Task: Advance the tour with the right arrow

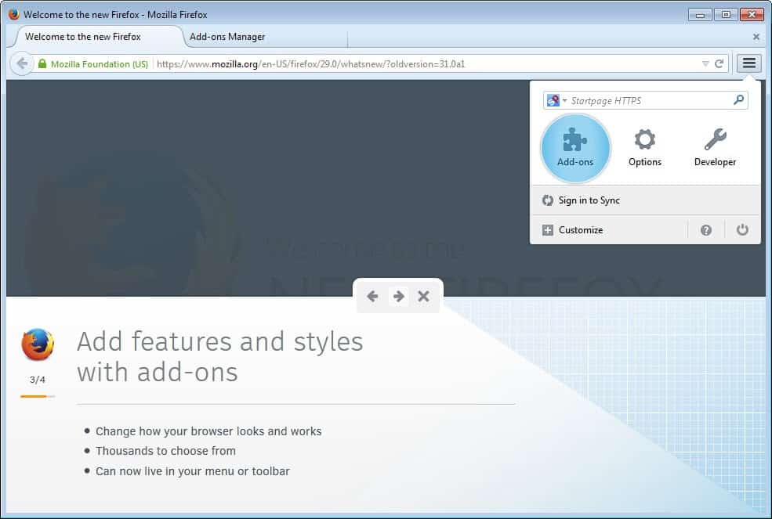Action: click(x=398, y=296)
